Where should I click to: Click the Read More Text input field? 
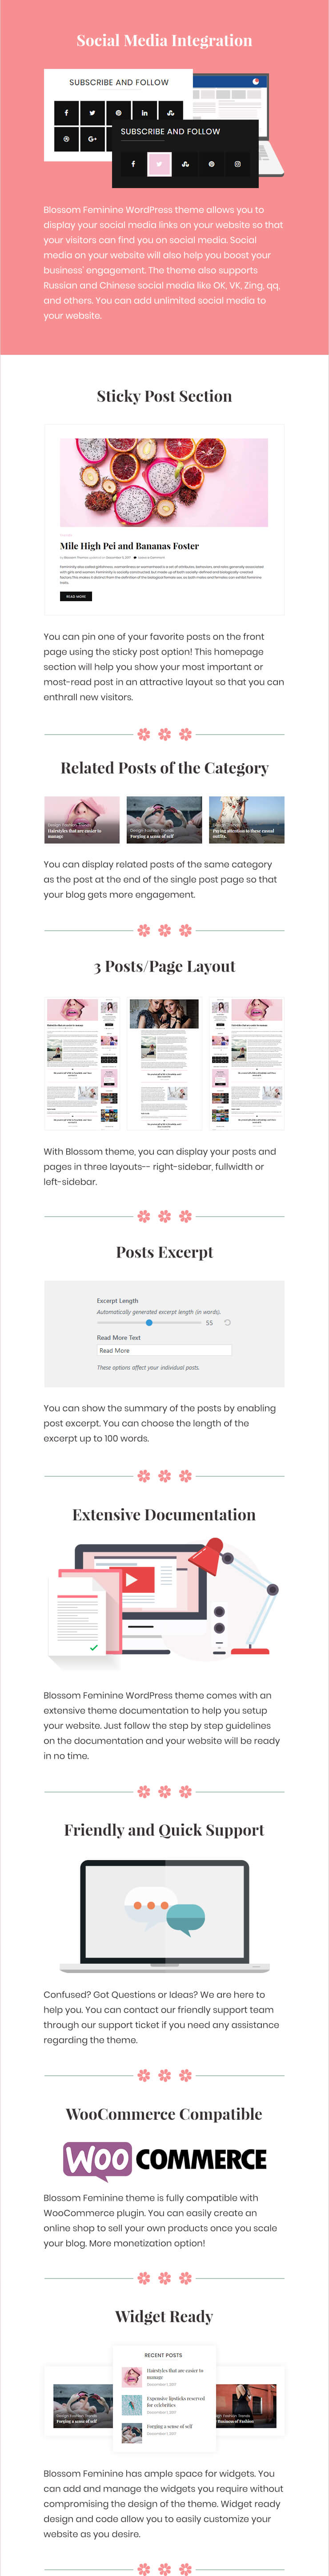pyautogui.click(x=164, y=1350)
